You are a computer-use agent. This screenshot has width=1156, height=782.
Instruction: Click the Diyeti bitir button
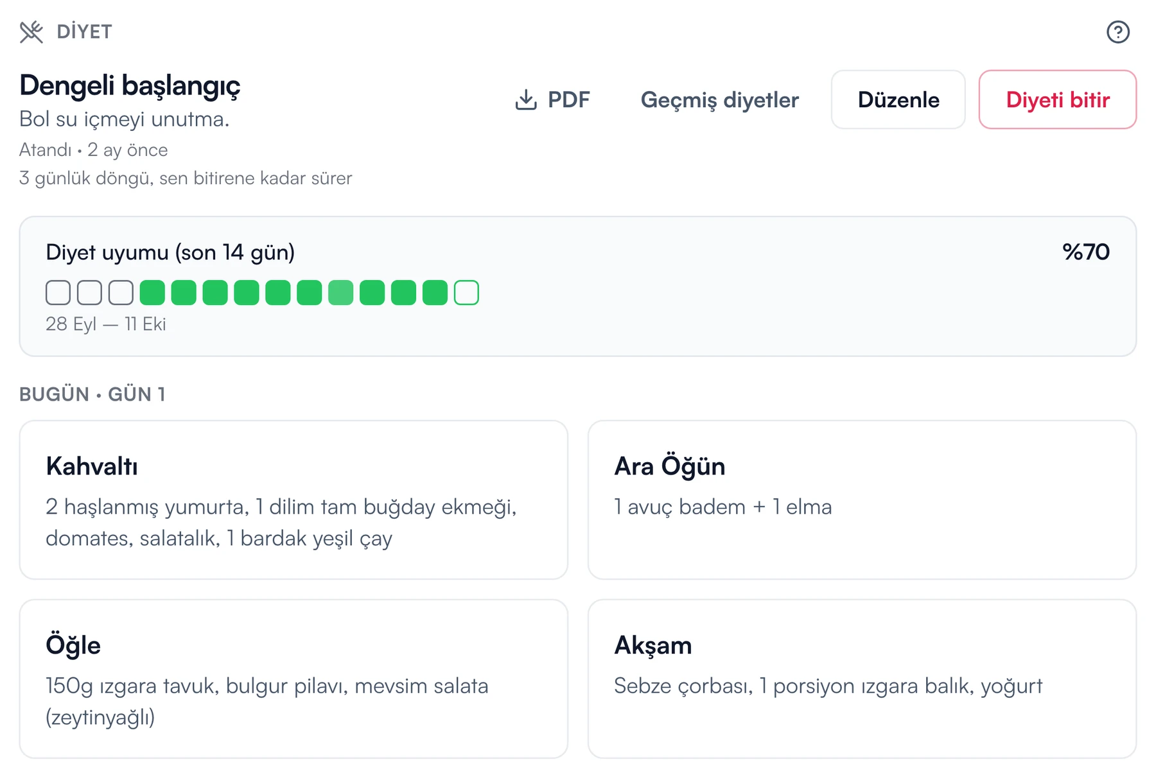(1057, 100)
